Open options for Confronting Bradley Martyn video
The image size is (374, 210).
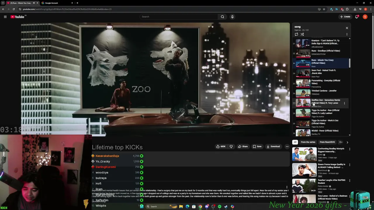pyautogui.click(x=349, y=149)
